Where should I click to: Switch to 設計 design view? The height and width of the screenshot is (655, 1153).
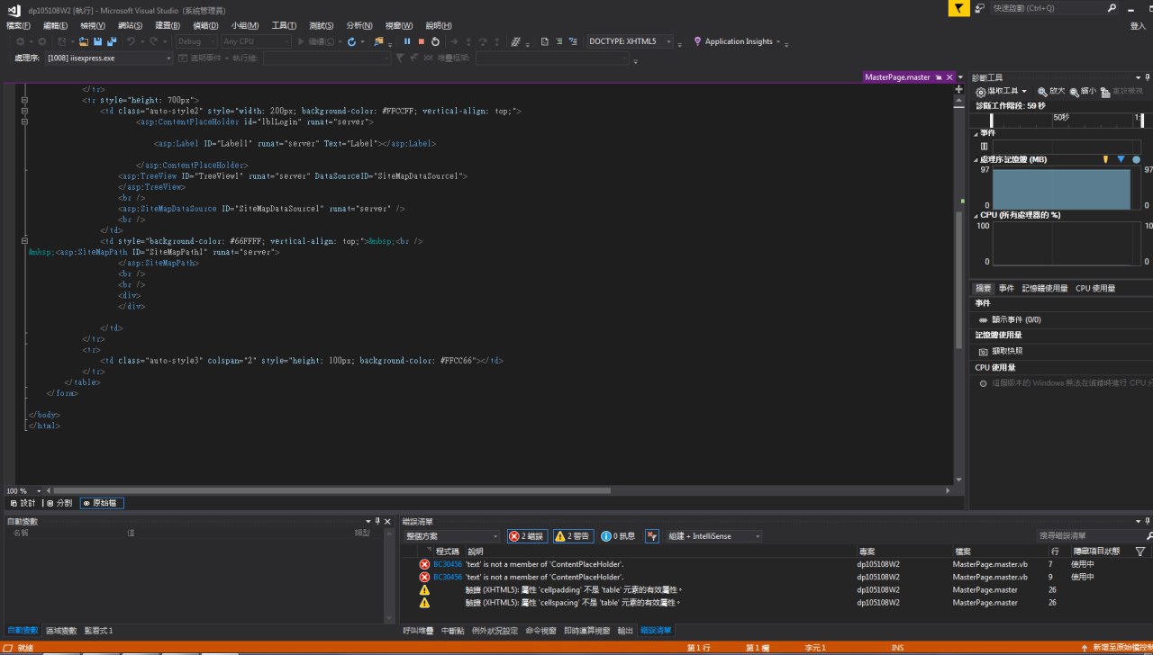[23, 503]
